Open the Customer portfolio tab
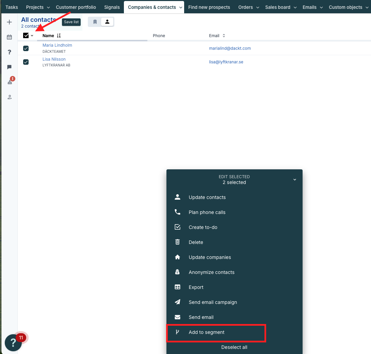Viewport: 371px width, 354px height. tap(76, 7)
